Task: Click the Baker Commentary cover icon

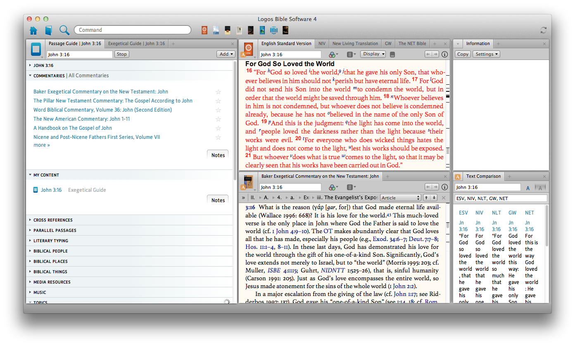Action: 249,182
